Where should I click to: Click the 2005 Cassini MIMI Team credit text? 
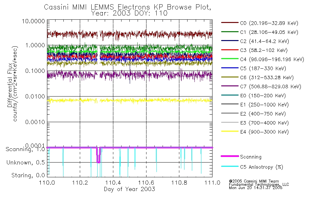click(x=254, y=181)
